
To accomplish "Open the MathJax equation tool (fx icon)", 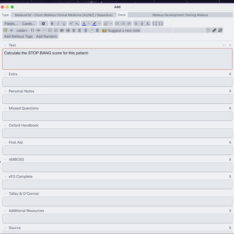I will point(147,23).
